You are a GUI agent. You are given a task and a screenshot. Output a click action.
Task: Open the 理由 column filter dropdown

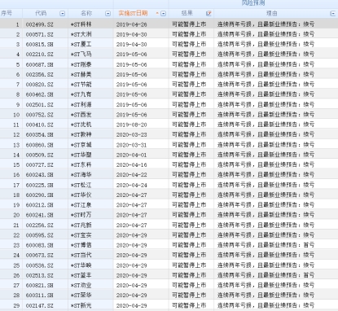pos(332,14)
